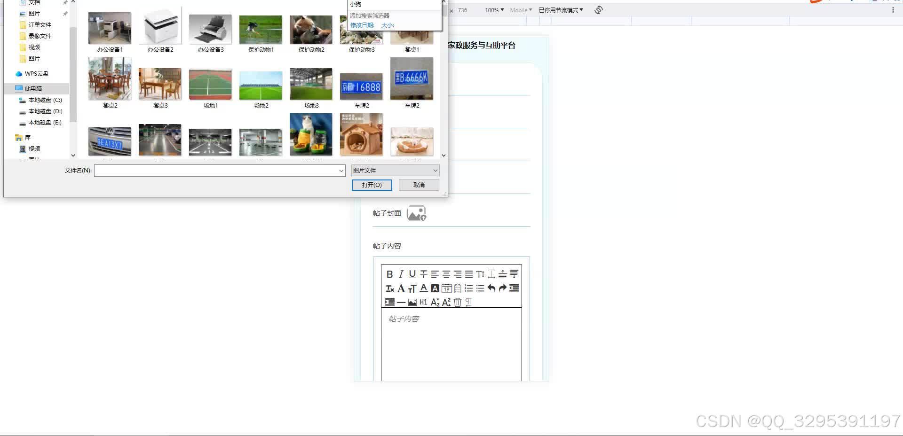The height and width of the screenshot is (436, 903).
Task: Click the ordered list icon in the editor
Action: (468, 288)
